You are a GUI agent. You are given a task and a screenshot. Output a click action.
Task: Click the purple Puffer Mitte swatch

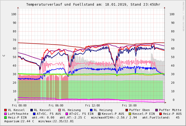pyautogui.click(x=157, y=110)
